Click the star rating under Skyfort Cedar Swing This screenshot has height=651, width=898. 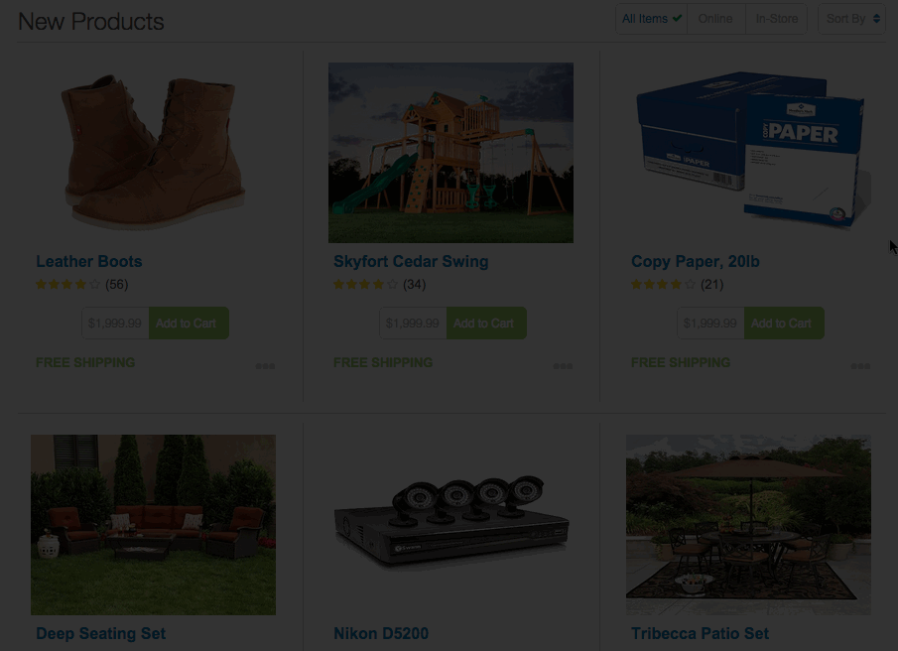coord(365,284)
